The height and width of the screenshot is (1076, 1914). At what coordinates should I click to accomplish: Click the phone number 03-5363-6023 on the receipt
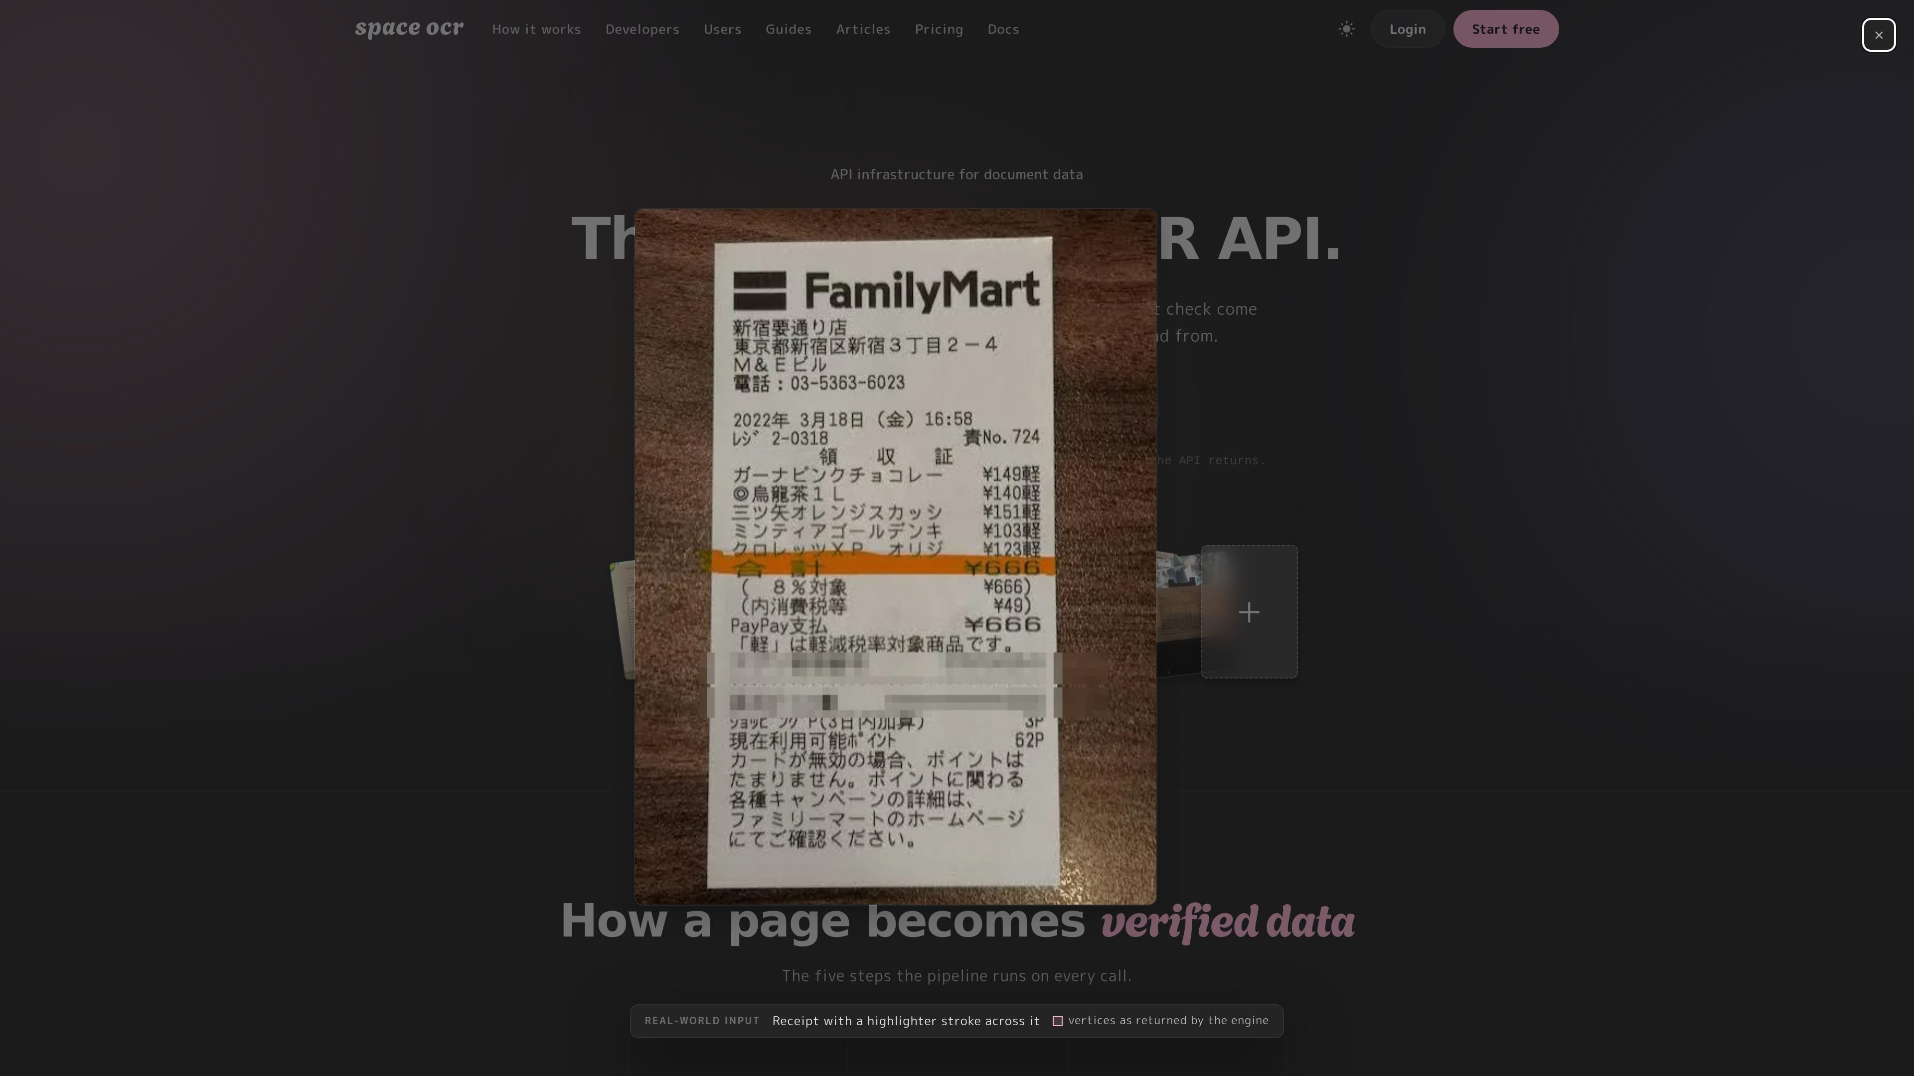(x=847, y=383)
